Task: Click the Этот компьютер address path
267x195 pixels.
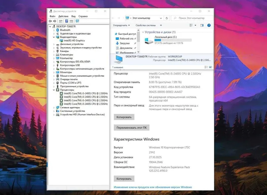Action: (x=141, y=18)
